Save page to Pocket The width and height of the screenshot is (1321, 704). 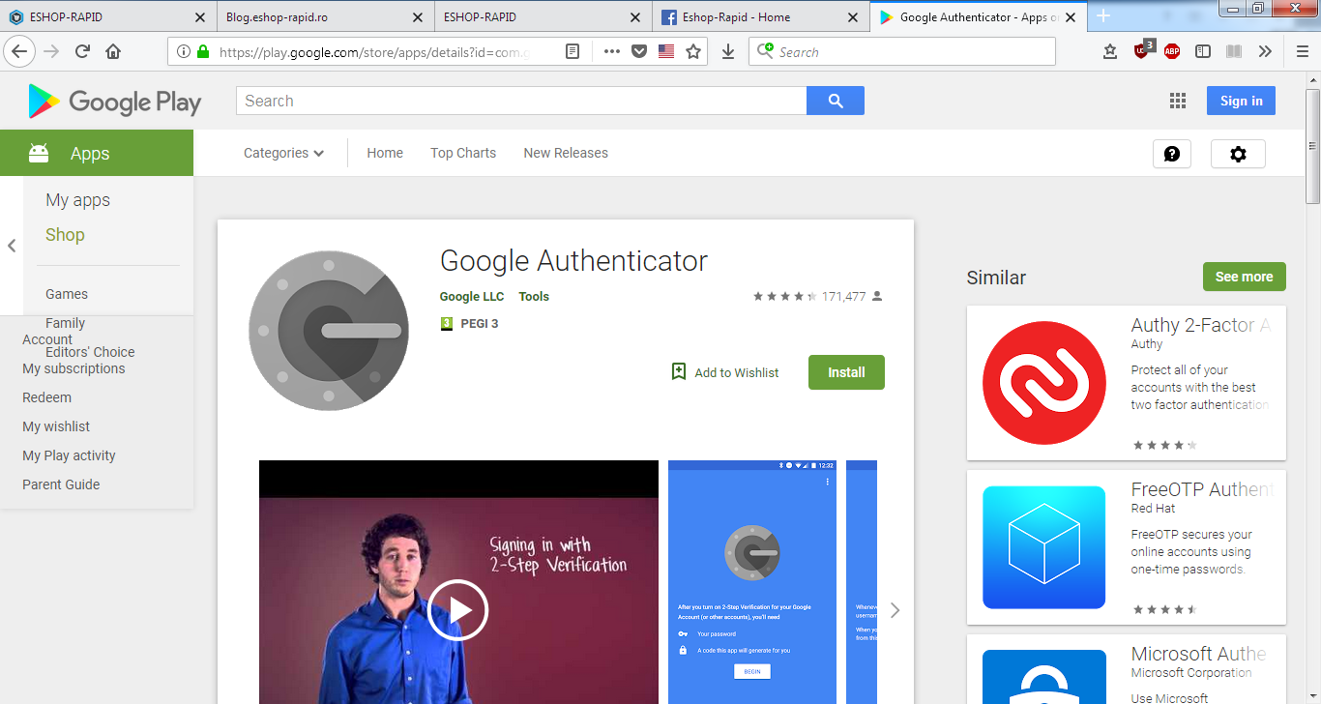coord(638,52)
